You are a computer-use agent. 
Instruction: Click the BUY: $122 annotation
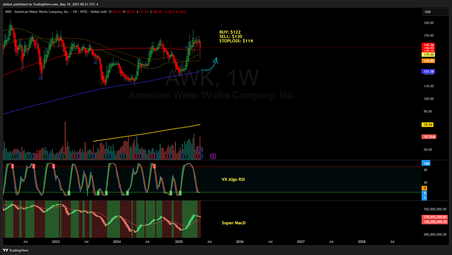pyautogui.click(x=230, y=32)
